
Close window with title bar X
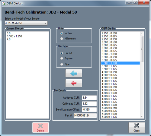144,2
